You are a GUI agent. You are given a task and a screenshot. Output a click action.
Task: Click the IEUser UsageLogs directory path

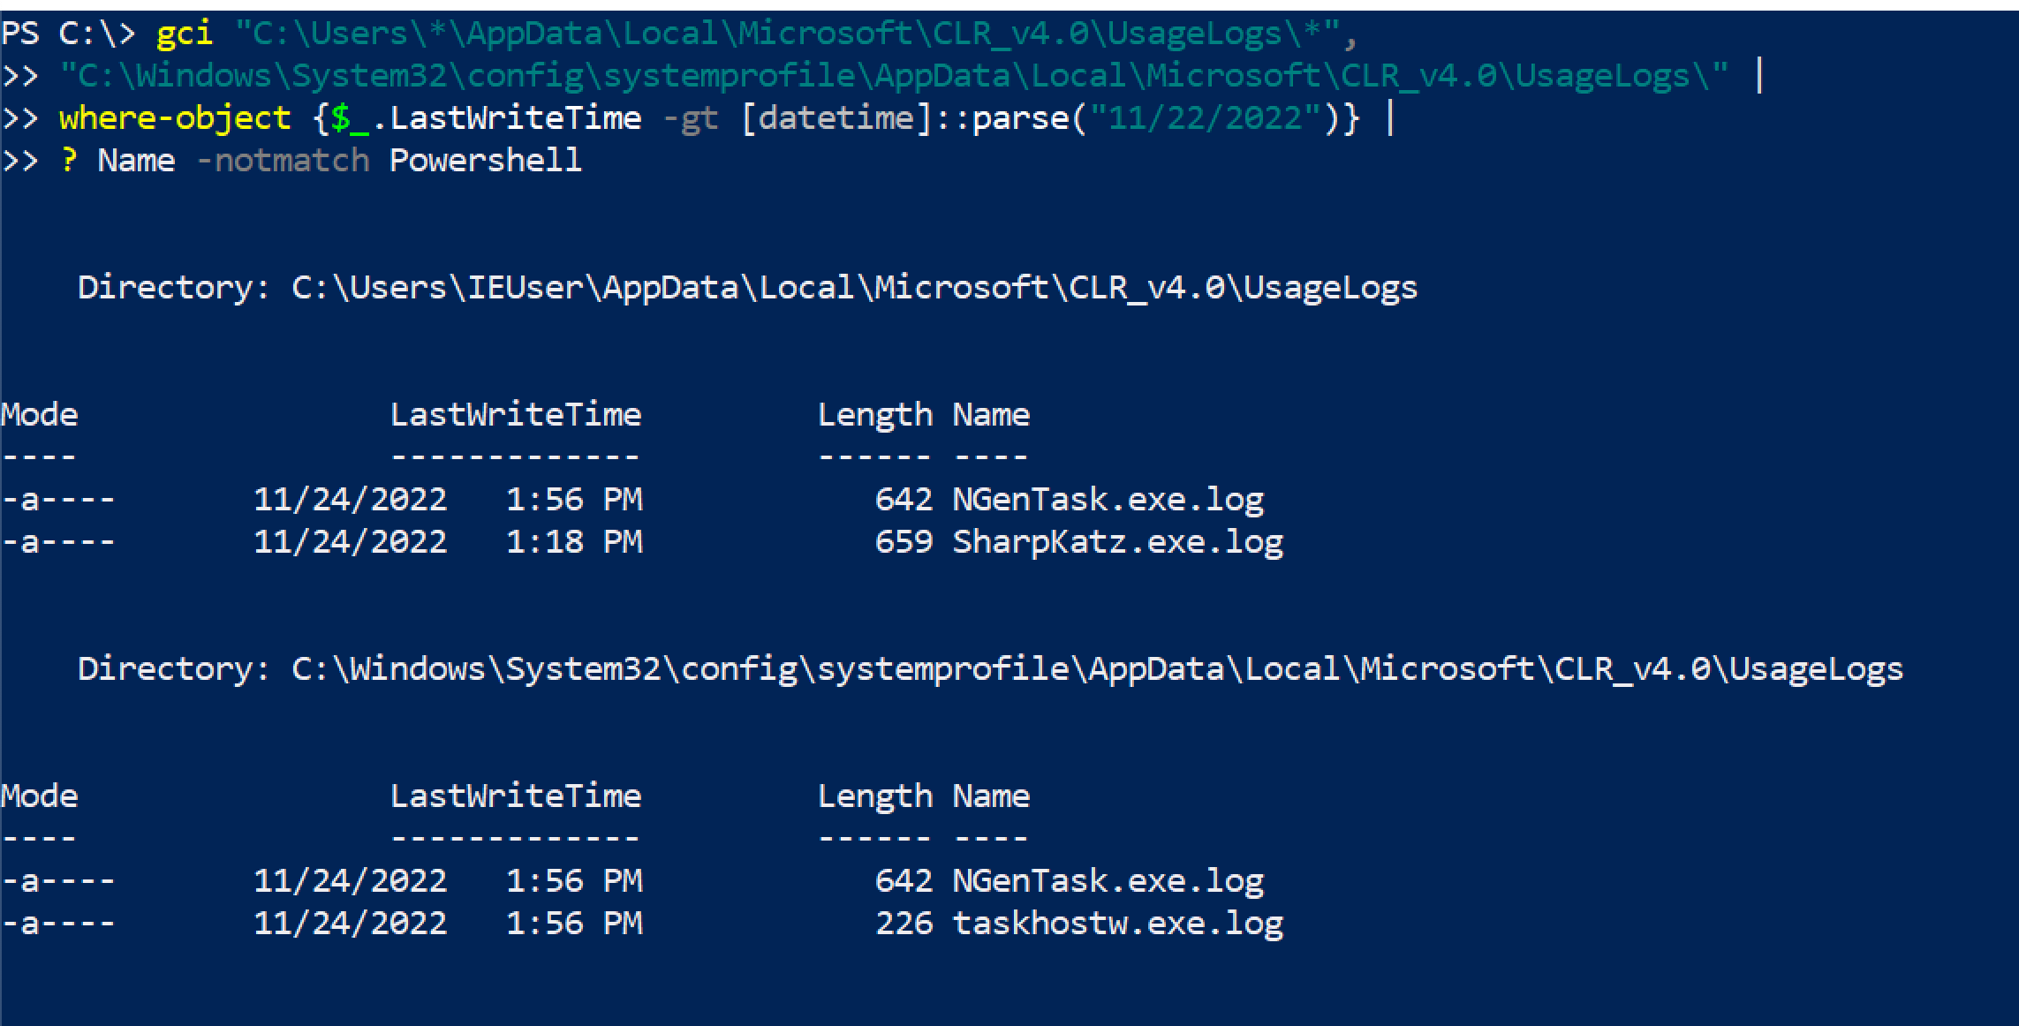pyautogui.click(x=854, y=287)
